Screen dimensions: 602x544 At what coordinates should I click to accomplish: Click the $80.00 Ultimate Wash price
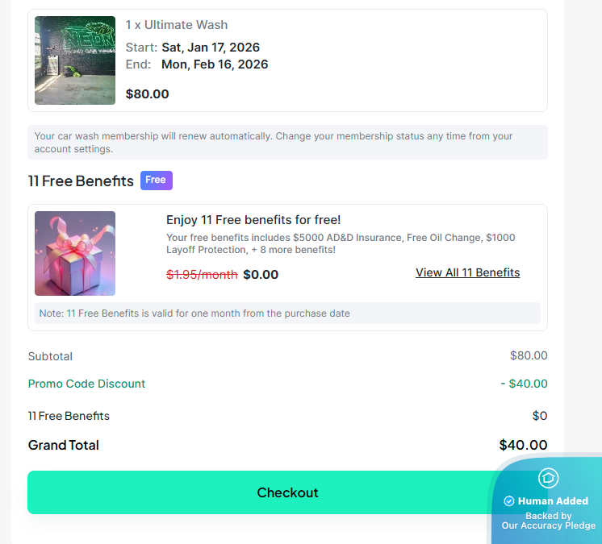point(148,94)
